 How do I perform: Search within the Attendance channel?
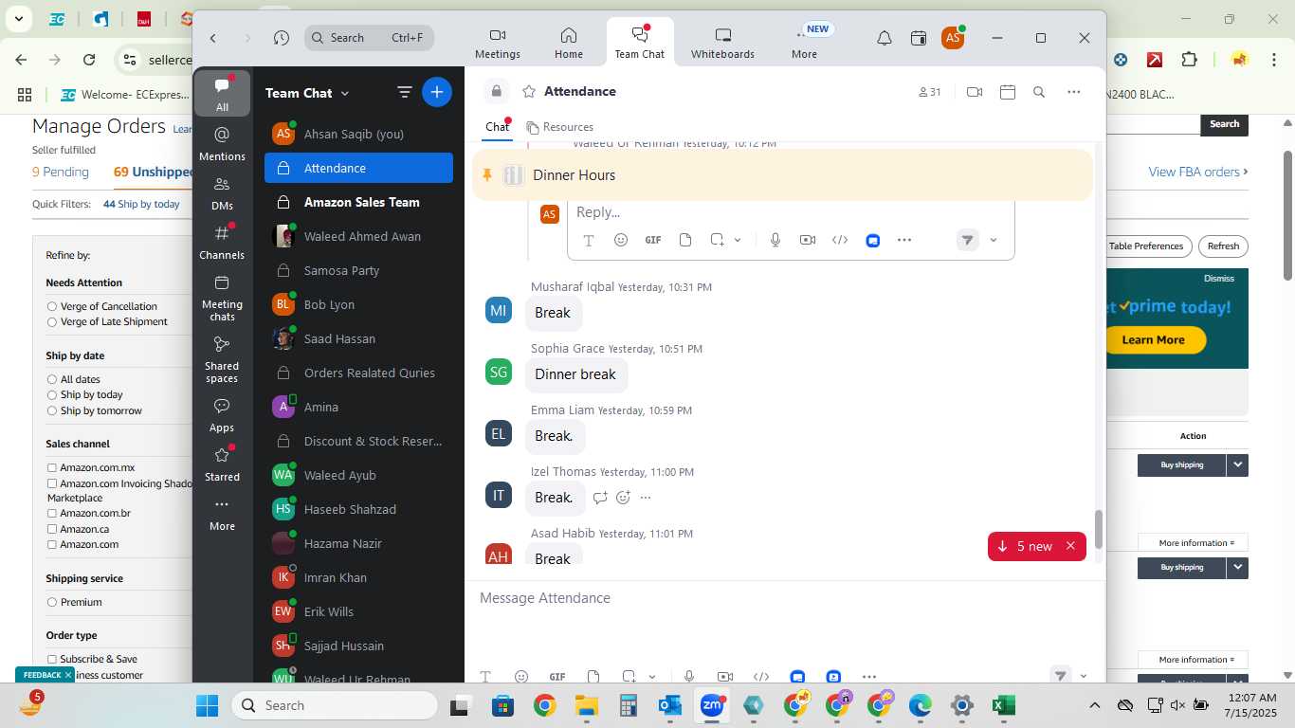(1039, 92)
